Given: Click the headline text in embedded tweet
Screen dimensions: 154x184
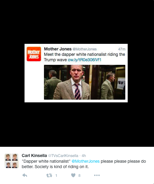Looking at the screenshot, I should point(84,57).
